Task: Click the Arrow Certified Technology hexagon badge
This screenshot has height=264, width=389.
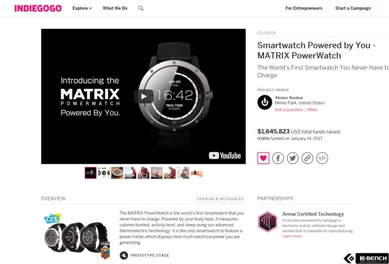Action: tap(268, 222)
